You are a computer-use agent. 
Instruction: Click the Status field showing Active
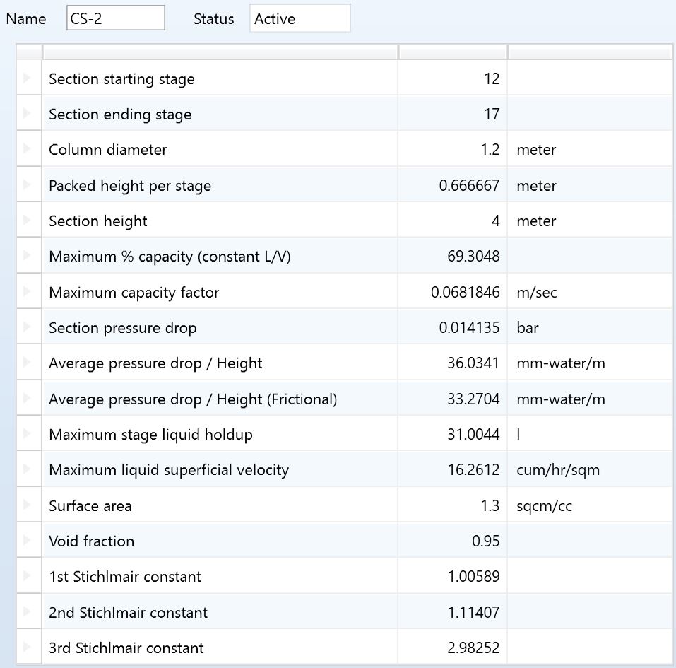coord(300,19)
